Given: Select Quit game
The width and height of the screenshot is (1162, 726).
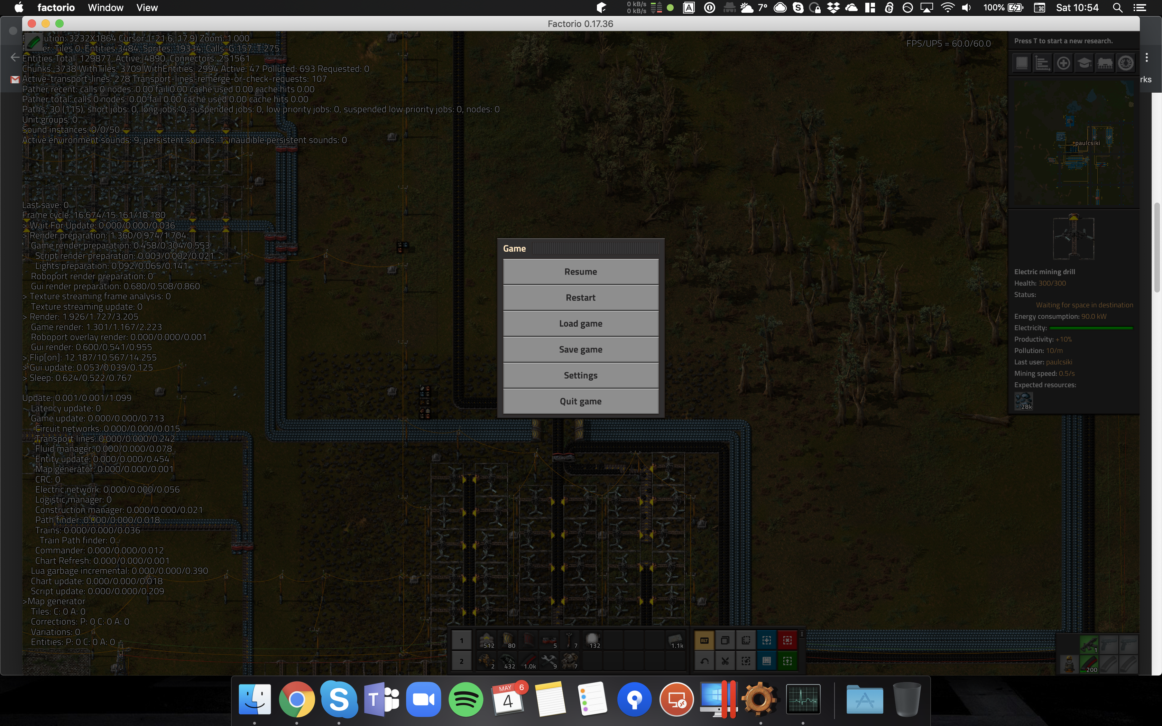Looking at the screenshot, I should click(x=581, y=401).
